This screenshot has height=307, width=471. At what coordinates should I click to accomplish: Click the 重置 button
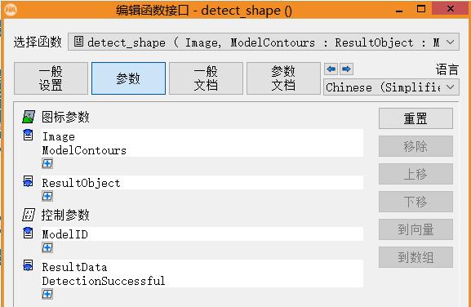click(x=415, y=118)
